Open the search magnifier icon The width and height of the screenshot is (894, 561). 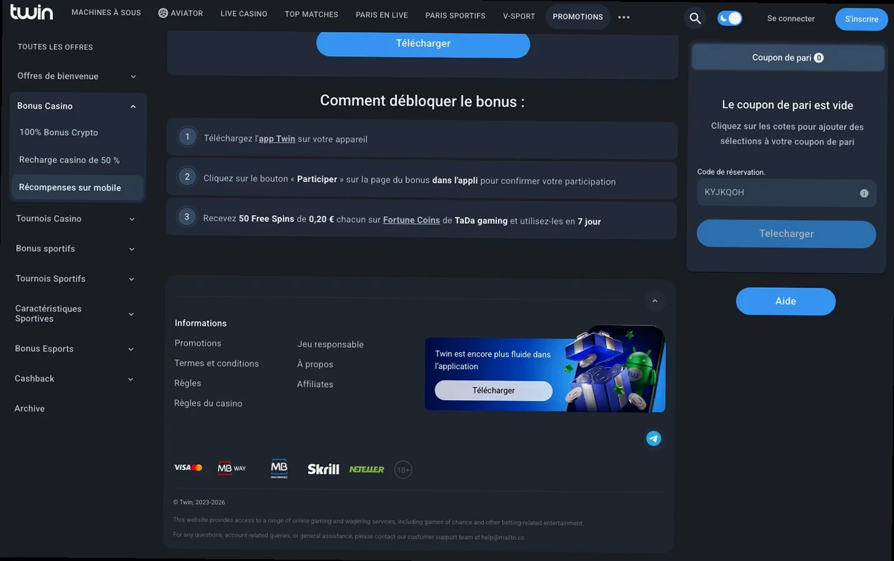(x=695, y=19)
